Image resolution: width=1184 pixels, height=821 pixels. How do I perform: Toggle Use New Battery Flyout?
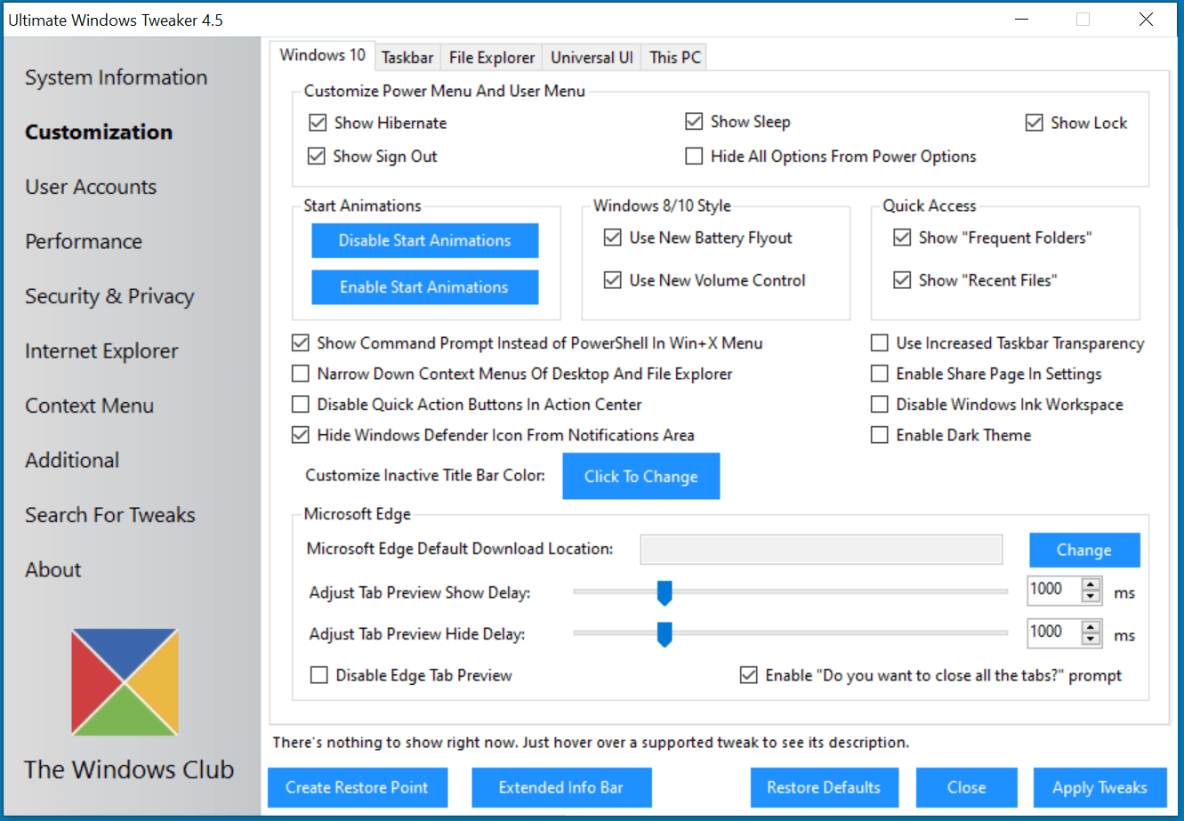pyautogui.click(x=612, y=237)
